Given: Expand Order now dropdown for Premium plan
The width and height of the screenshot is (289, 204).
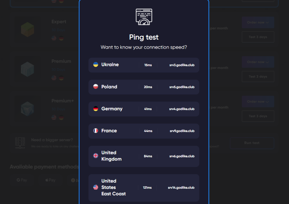Looking at the screenshot, I should pyautogui.click(x=258, y=62).
